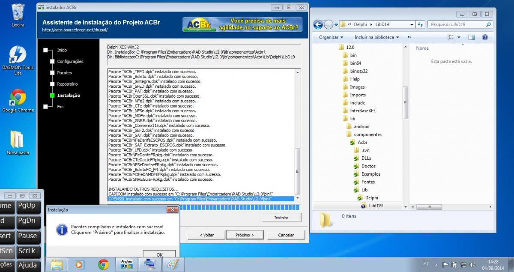The image size is (514, 272).
Task: Open Paint from the taskbar
Action: coord(173,264)
